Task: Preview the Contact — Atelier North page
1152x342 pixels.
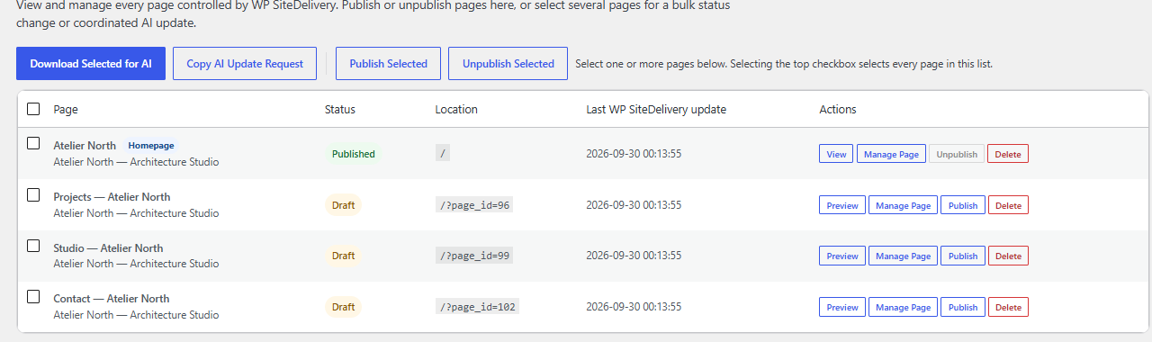Action: point(842,307)
